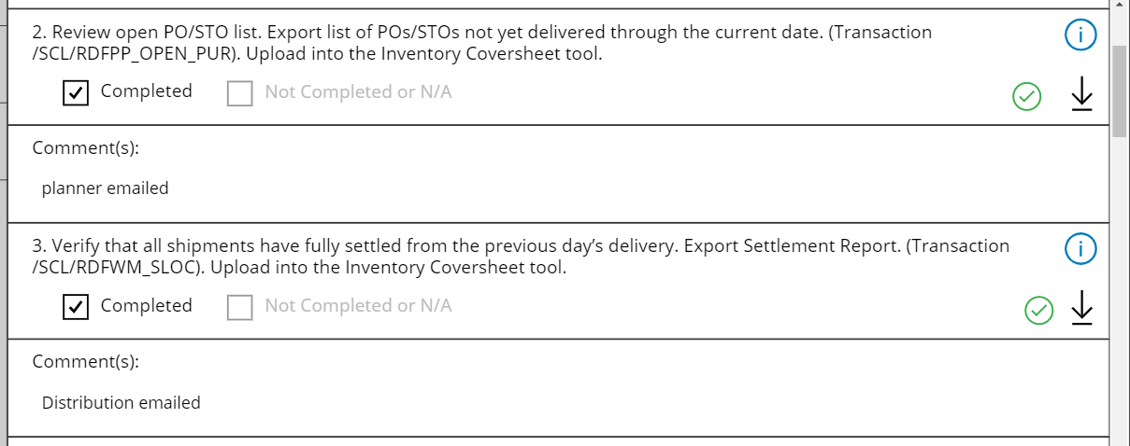Screen dimensions: 1130x446
Task: Click the 'Completed' label in step 2
Action: [146, 91]
